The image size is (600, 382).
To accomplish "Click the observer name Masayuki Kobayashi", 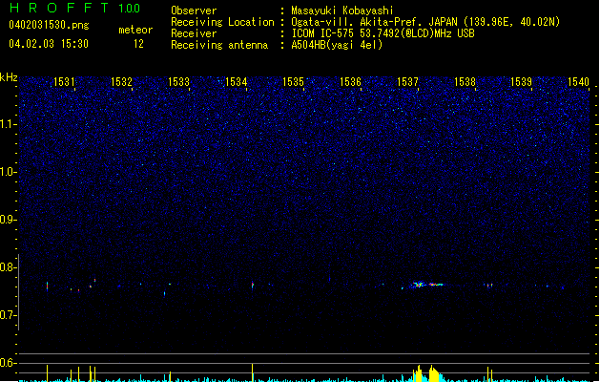I will pos(342,11).
